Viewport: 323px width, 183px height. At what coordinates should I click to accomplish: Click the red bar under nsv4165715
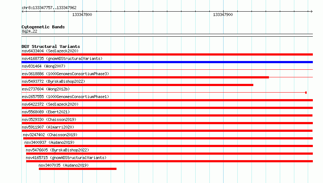click(x=169, y=161)
